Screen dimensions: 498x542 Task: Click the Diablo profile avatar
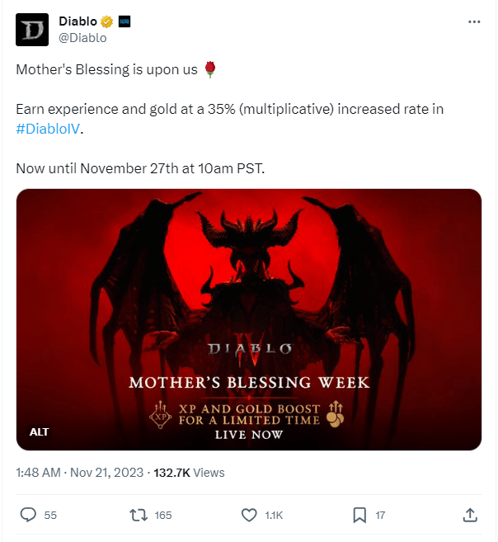click(34, 30)
